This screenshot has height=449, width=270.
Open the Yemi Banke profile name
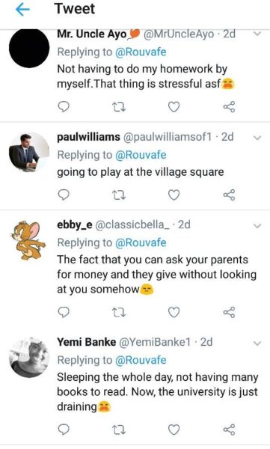point(87,342)
